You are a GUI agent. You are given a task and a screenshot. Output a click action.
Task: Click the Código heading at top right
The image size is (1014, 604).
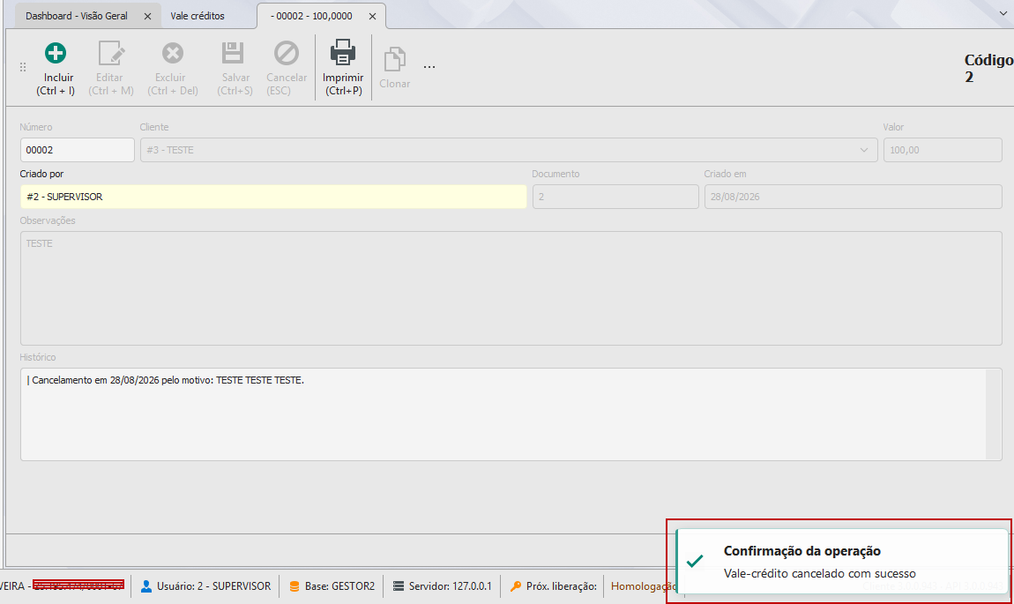988,60
